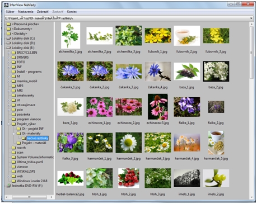Select the MP3 folder icon
The height and width of the screenshot is (204, 257).
coord(13,86)
